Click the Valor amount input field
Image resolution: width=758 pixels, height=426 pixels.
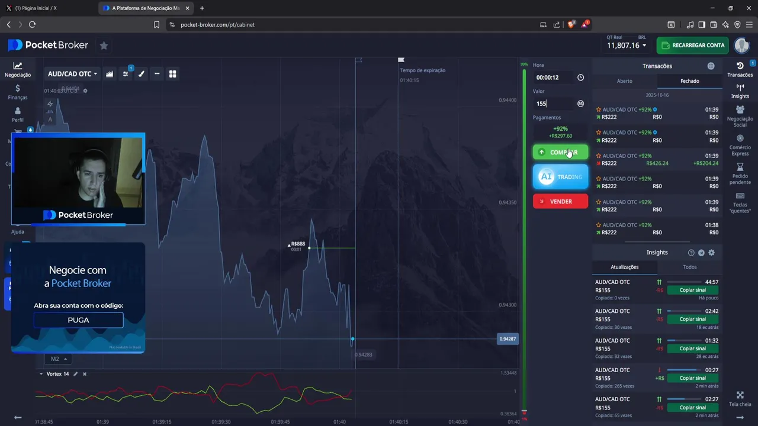click(x=553, y=104)
